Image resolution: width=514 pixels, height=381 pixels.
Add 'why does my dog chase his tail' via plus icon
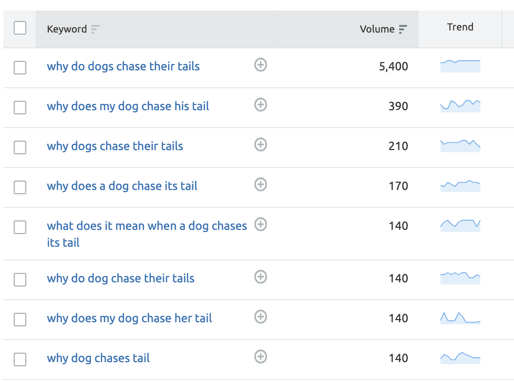(261, 105)
